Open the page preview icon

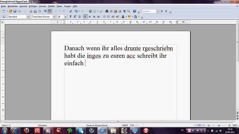tap(40, 11)
